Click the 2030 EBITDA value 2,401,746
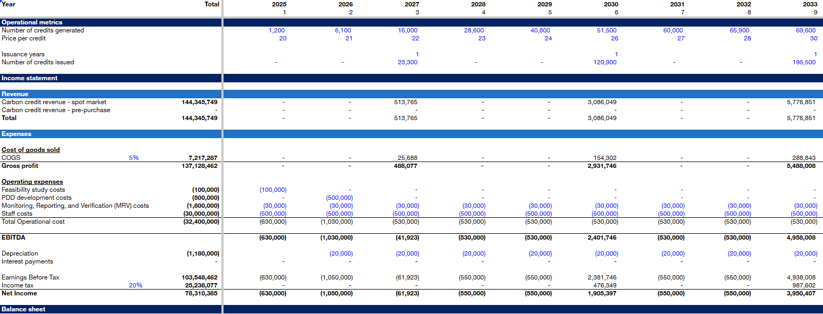 (601, 237)
